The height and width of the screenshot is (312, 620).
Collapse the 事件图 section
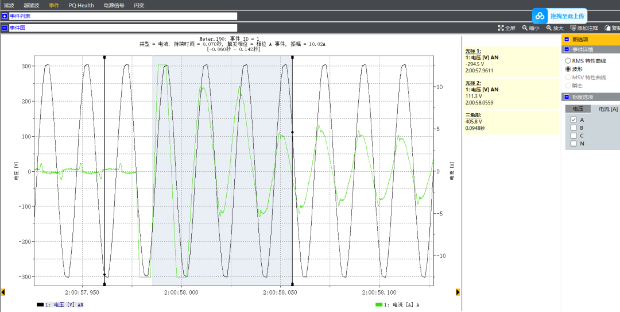(x=5, y=28)
